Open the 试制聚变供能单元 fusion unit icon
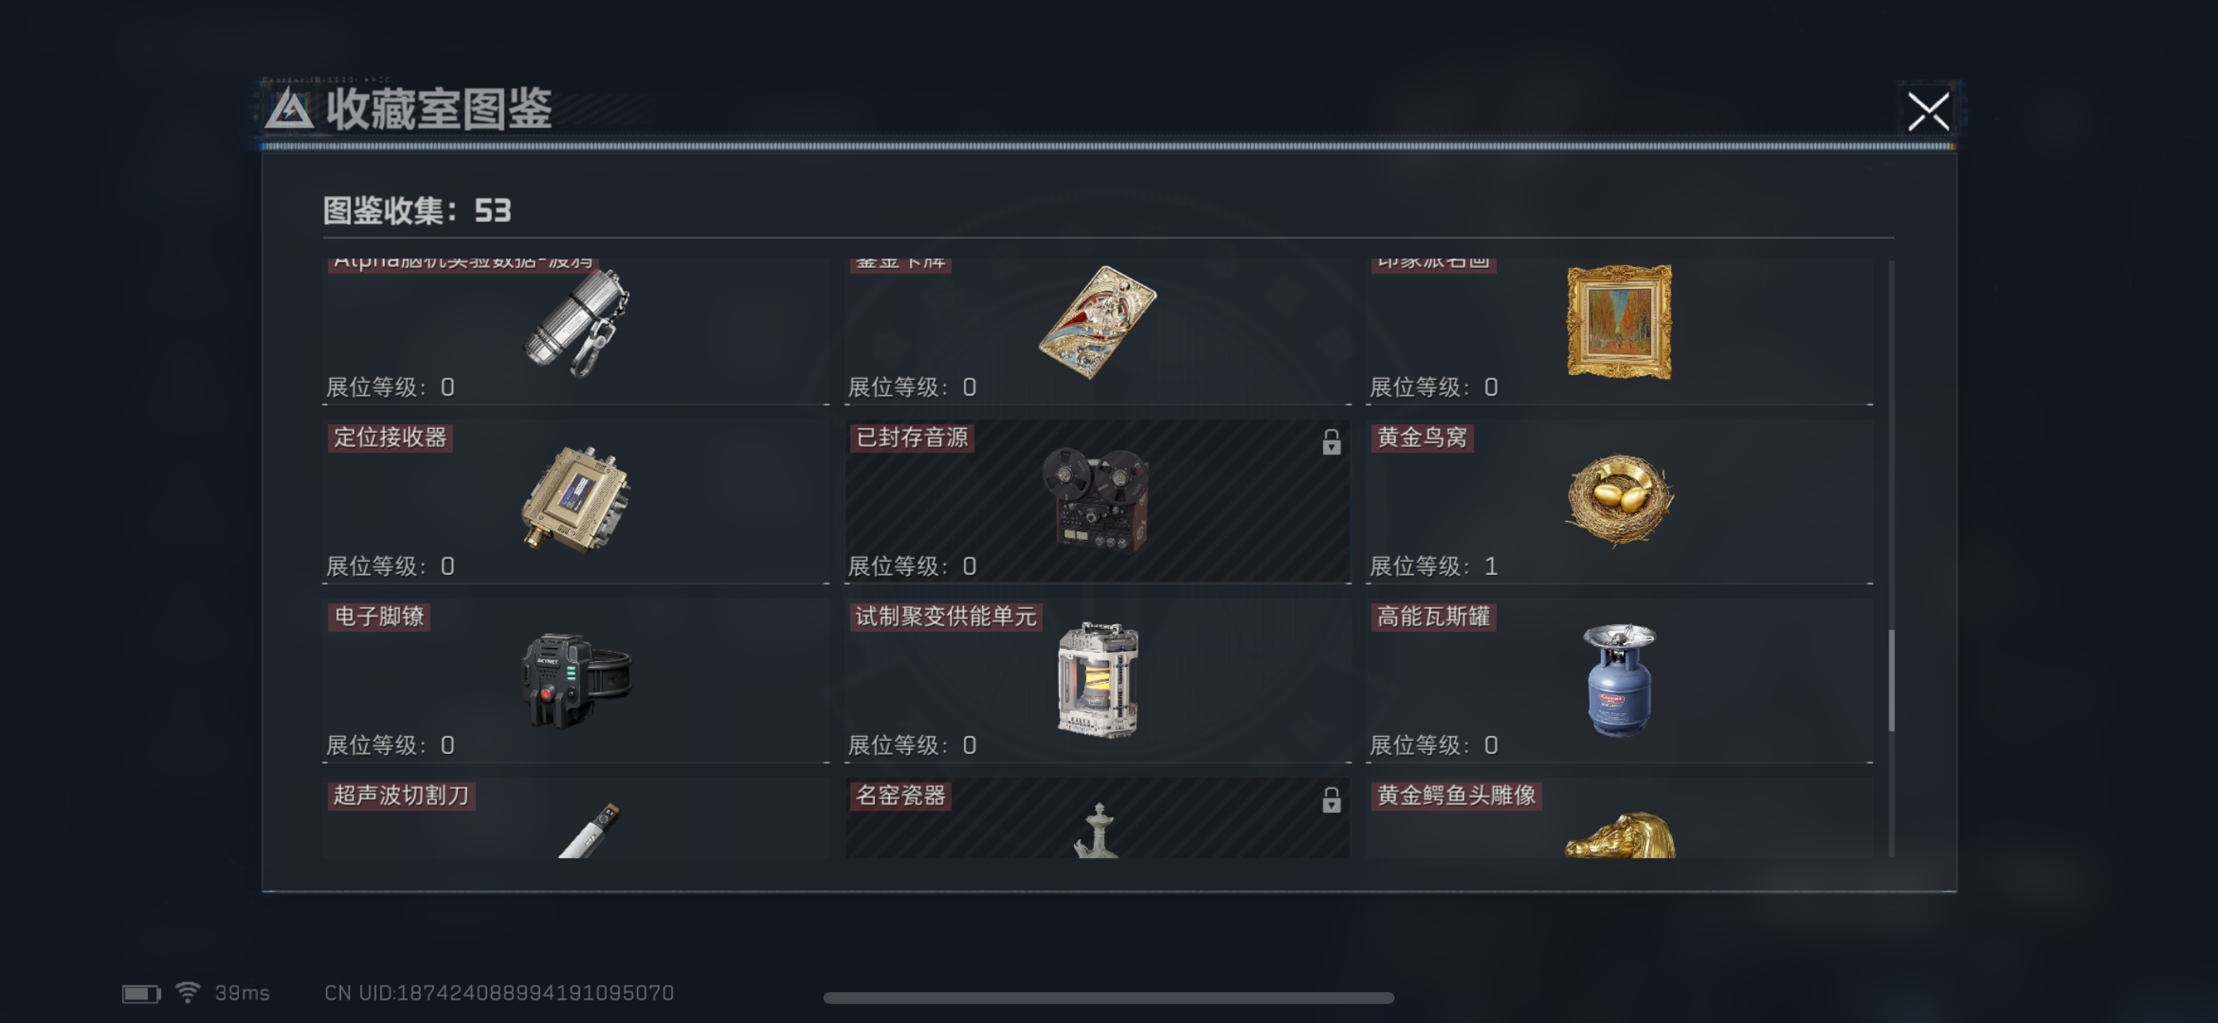Image resolution: width=2218 pixels, height=1023 pixels. tap(1097, 680)
